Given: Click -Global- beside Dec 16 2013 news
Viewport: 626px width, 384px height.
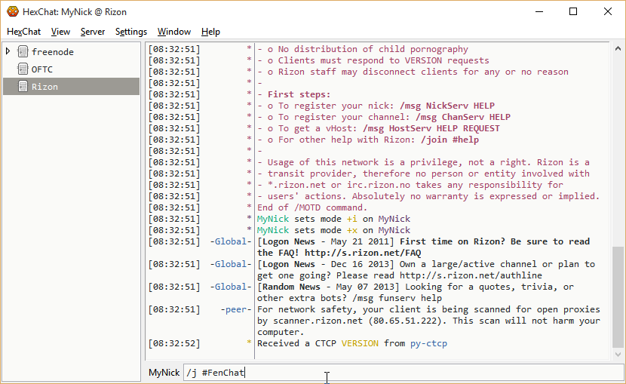Looking at the screenshot, I should (x=231, y=264).
